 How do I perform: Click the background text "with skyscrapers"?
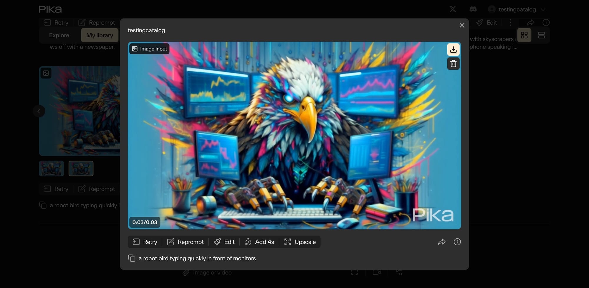[492, 39]
